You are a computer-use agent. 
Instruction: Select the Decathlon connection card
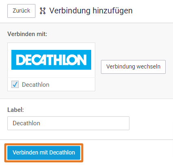pos(51,67)
